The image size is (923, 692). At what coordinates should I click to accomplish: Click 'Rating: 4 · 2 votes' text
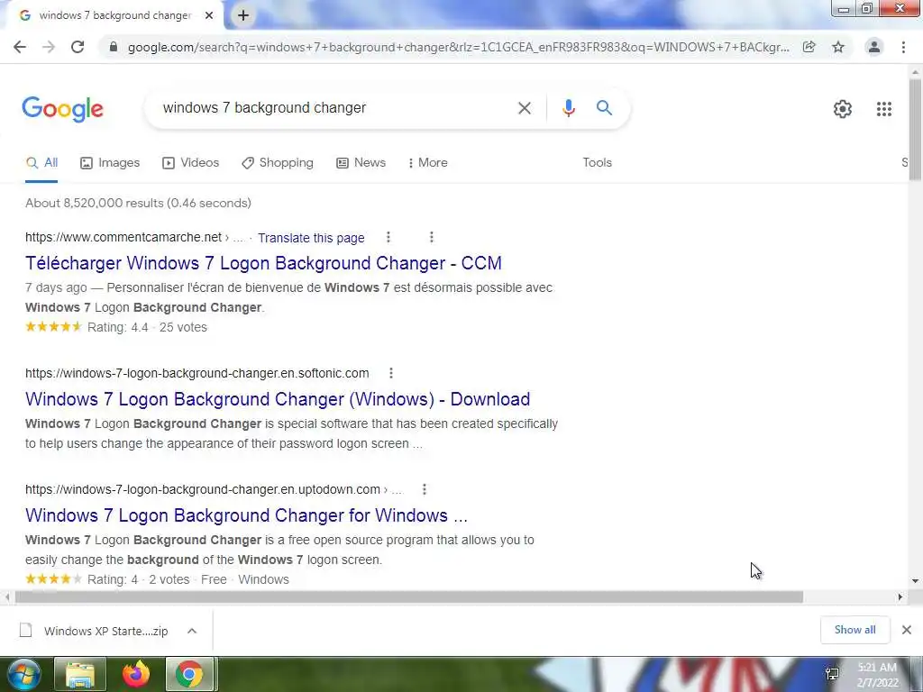[138, 579]
